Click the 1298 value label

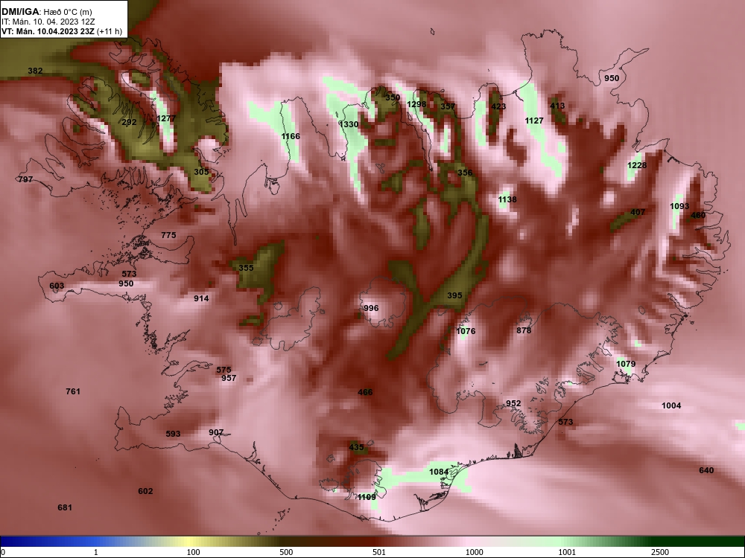(x=416, y=104)
